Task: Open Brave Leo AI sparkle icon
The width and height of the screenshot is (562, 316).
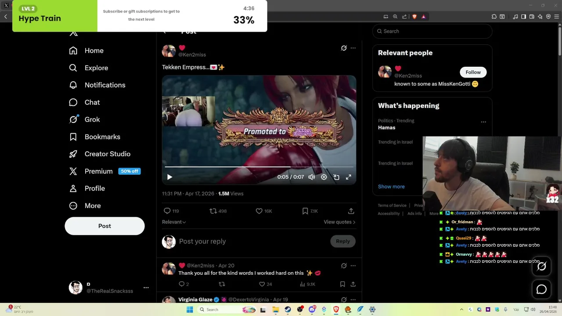Action: tap(540, 17)
